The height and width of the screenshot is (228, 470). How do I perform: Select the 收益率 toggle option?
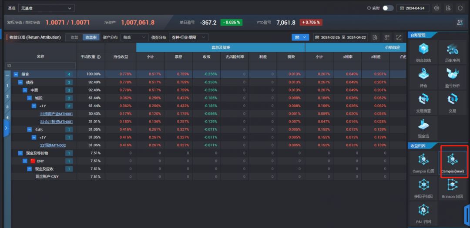[91, 37]
